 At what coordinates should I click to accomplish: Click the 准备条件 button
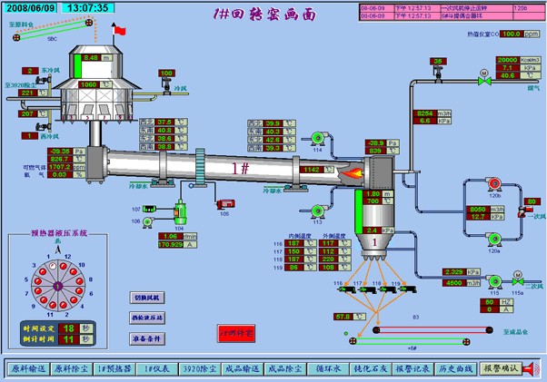148,338
